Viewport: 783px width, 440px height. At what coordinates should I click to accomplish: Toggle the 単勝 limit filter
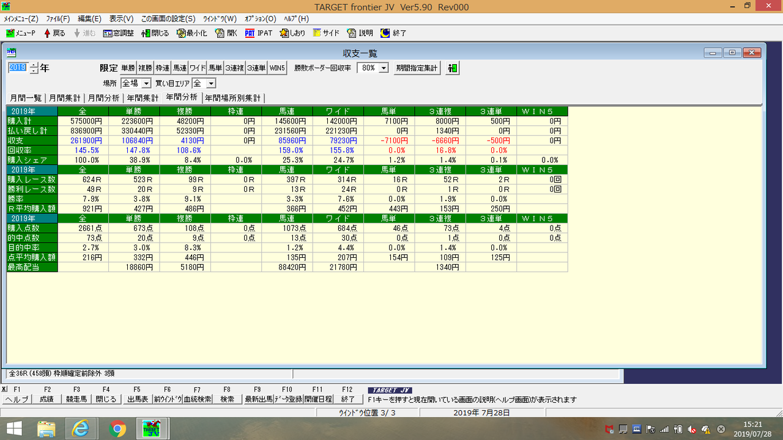[x=128, y=68]
